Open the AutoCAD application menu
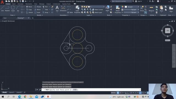Viewport: 176px width, 99px height. tap(2, 2)
